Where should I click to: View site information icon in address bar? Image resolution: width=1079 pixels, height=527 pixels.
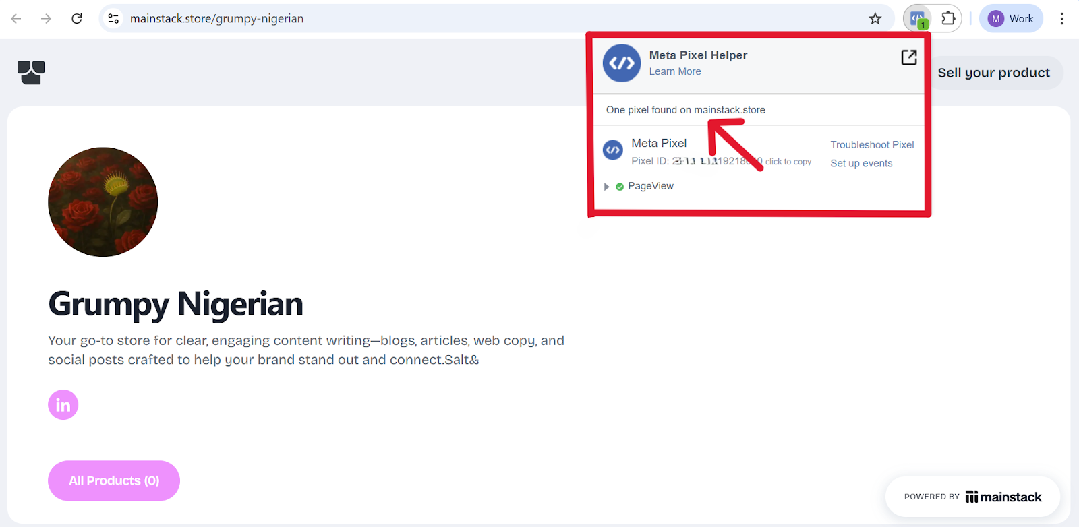[x=113, y=19]
